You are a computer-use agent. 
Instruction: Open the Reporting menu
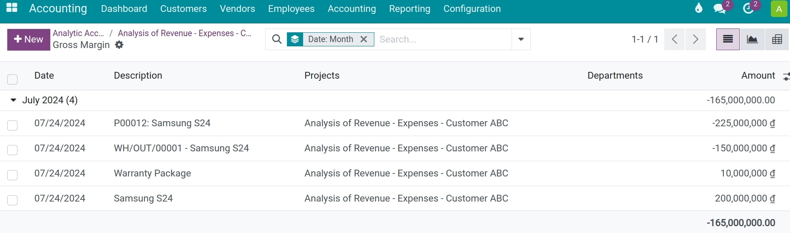point(409,9)
